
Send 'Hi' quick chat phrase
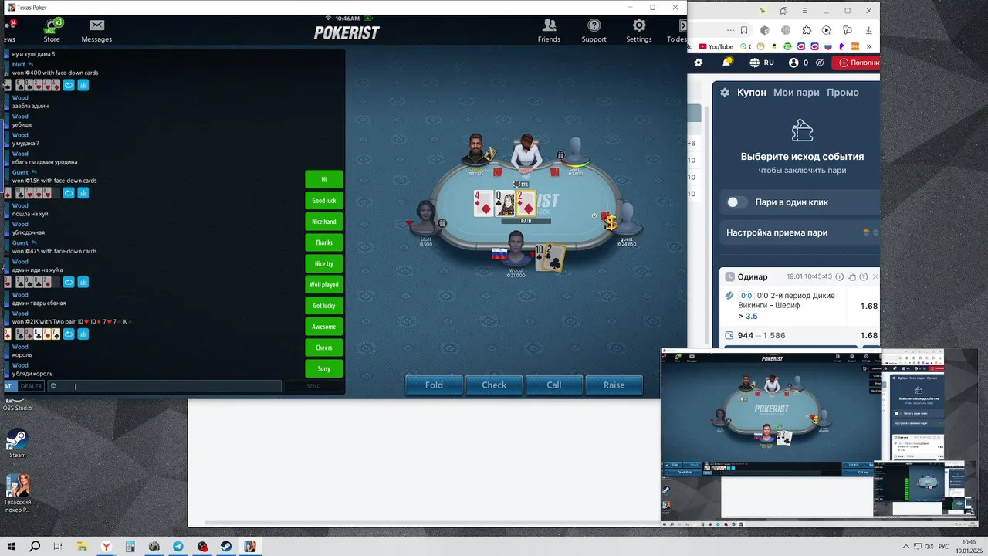point(323,179)
